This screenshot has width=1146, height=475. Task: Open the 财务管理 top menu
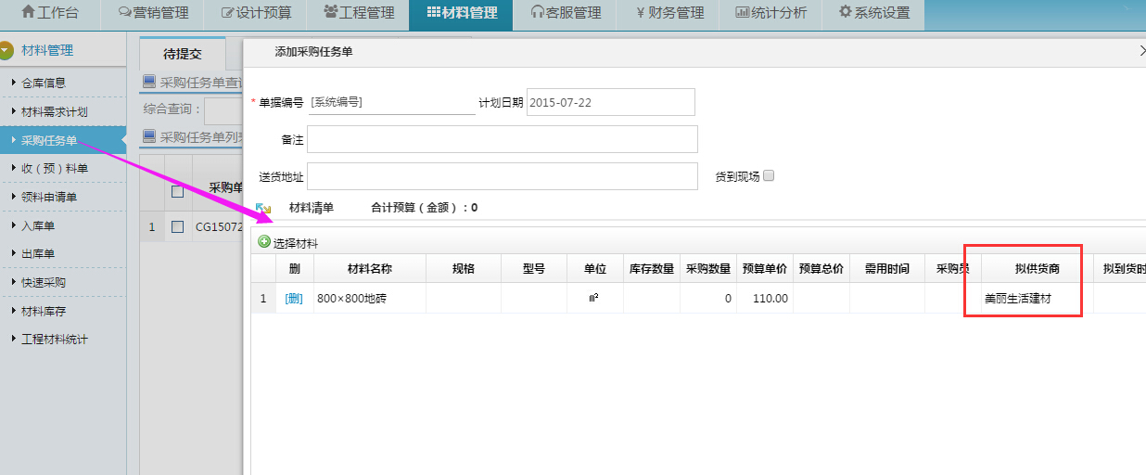[669, 13]
